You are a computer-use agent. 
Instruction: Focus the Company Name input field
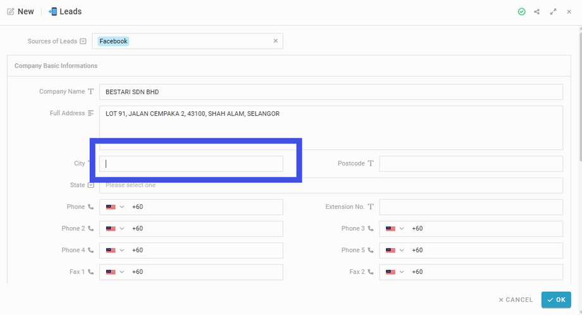coord(331,92)
